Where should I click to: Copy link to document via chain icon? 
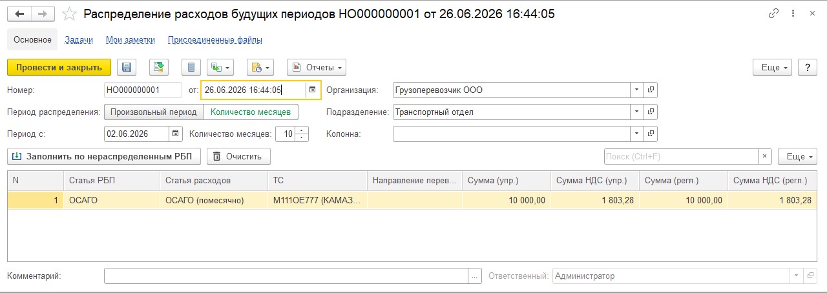[774, 14]
